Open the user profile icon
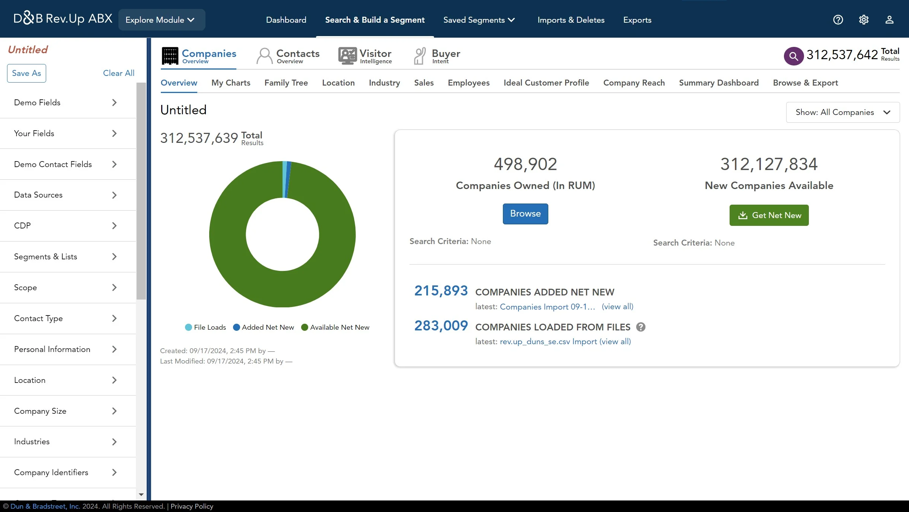Image resolution: width=909 pixels, height=512 pixels. pos(889,20)
